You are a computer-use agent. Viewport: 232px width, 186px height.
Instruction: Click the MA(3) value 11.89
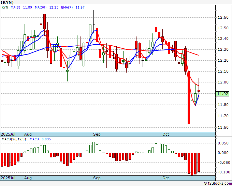[x=28, y=7]
